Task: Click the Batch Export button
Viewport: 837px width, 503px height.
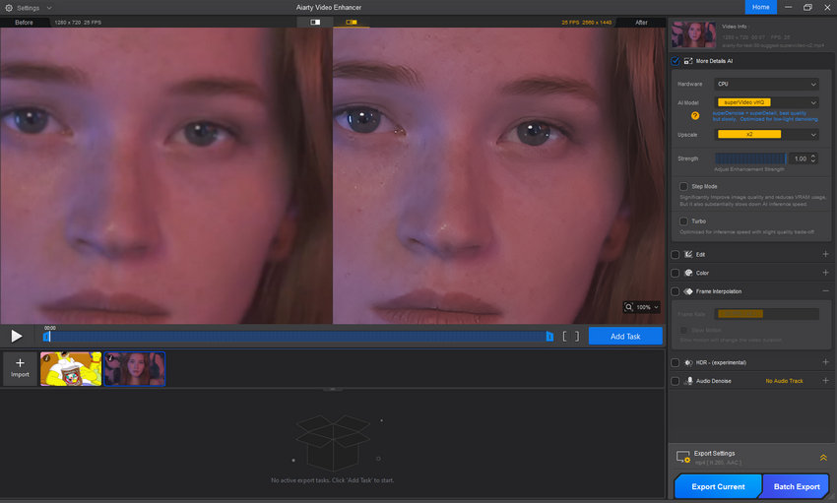Action: (797, 486)
